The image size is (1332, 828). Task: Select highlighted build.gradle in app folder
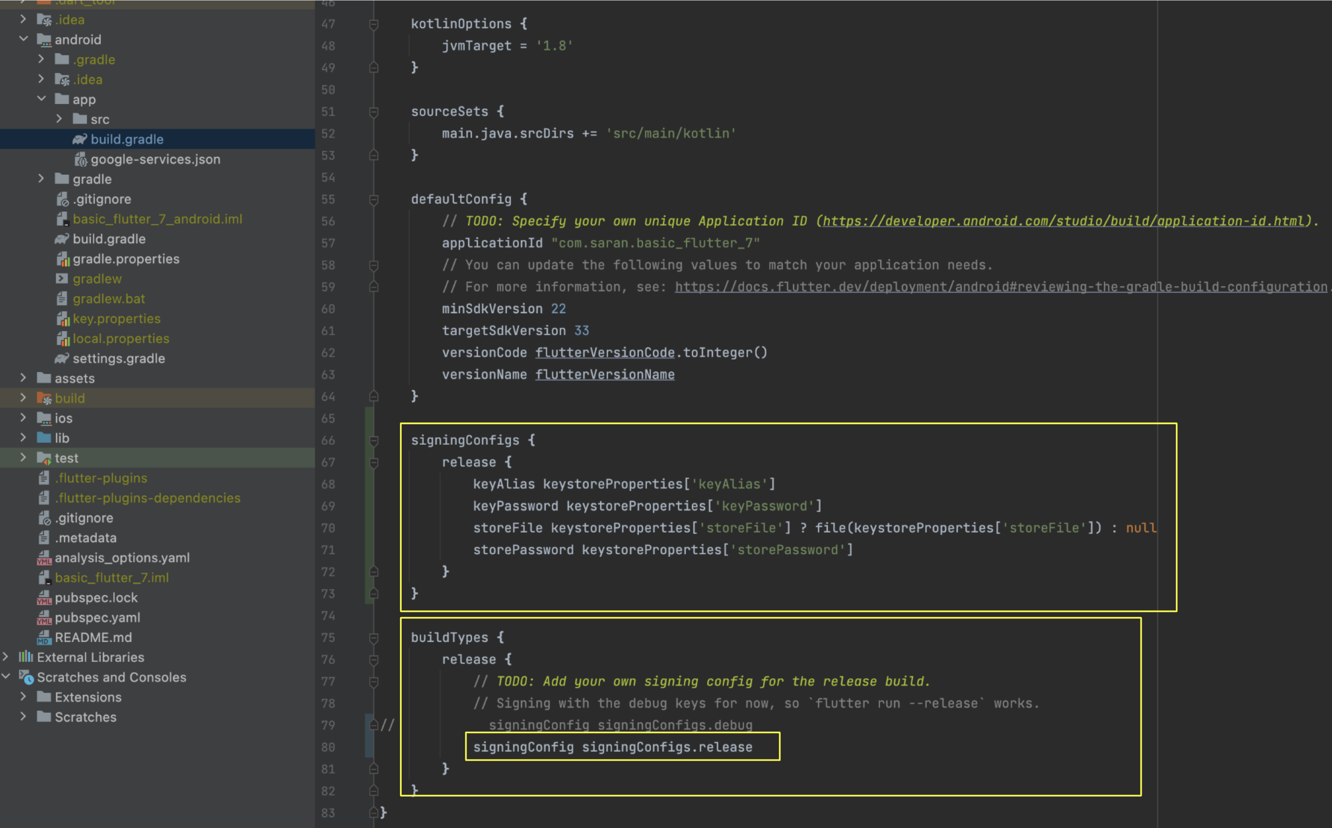click(127, 139)
